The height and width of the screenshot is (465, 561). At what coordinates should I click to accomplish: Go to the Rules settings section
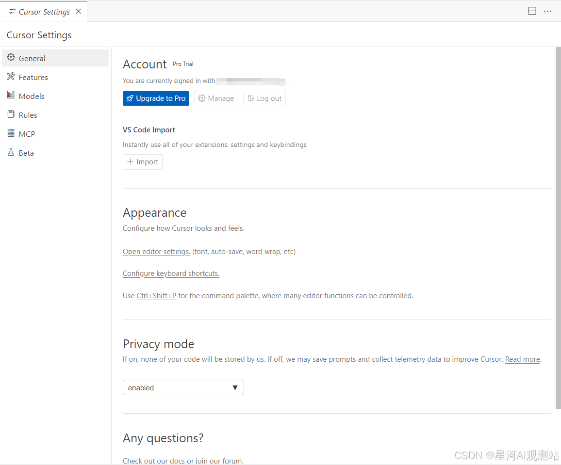tap(55, 115)
